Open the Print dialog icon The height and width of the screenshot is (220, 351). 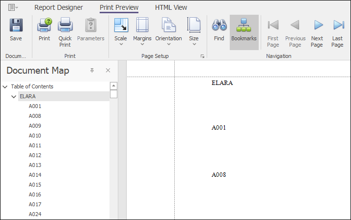click(44, 25)
